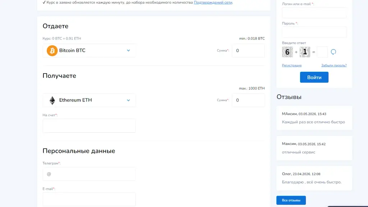The width and height of the screenshot is (368, 207).
Task: Select the E-mail input field
Action: (89, 199)
